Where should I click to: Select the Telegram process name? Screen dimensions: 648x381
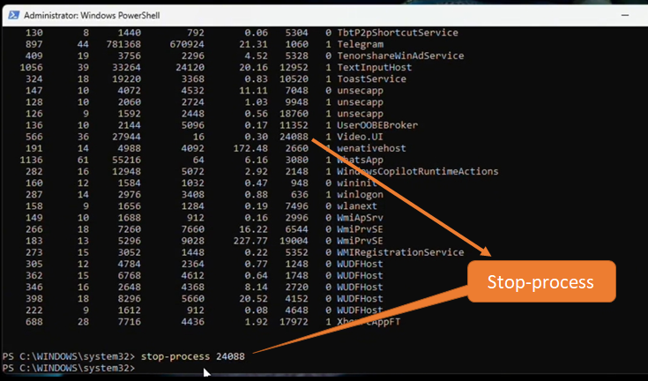(x=358, y=45)
